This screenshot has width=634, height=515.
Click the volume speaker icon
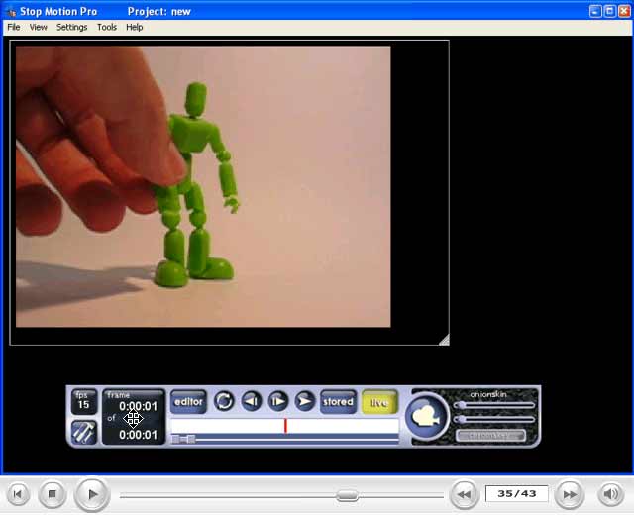(611, 493)
